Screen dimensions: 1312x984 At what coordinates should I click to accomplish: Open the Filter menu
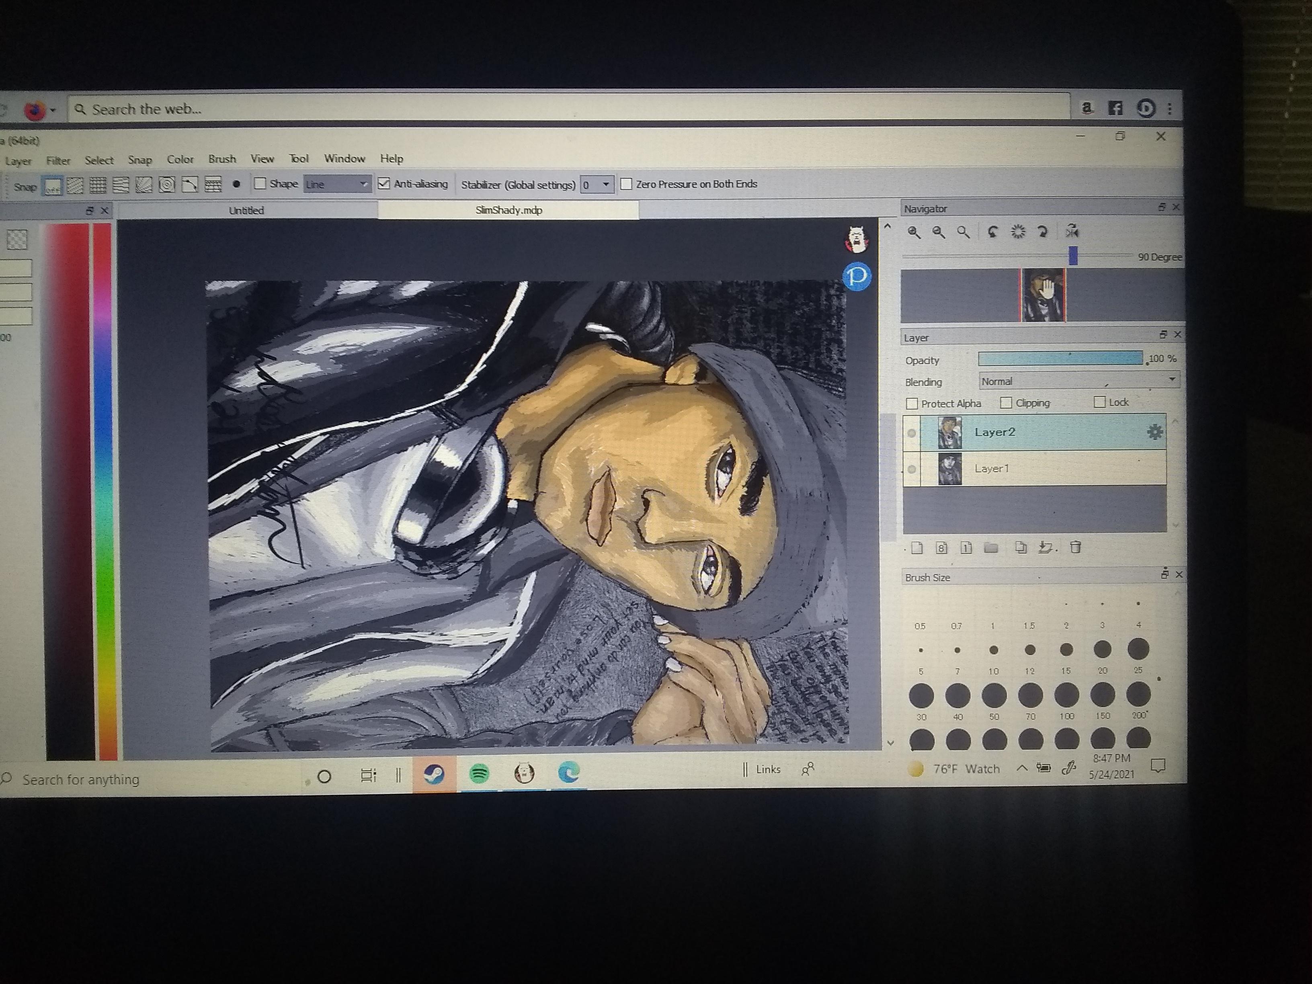[58, 160]
